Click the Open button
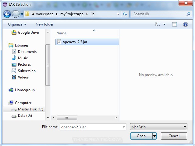This screenshot has height=146, width=195. point(141,136)
